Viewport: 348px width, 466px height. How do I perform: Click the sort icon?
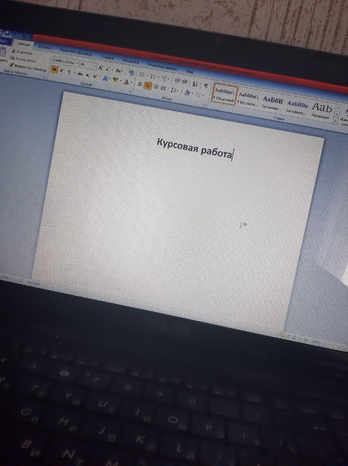(195, 84)
